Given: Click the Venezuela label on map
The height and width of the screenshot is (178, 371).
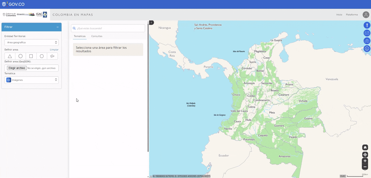Looking at the screenshot, I should tap(332, 79).
